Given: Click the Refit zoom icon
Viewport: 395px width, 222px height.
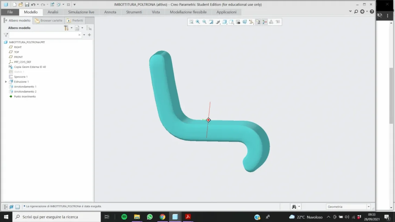Looking at the screenshot, I should coord(191,22).
